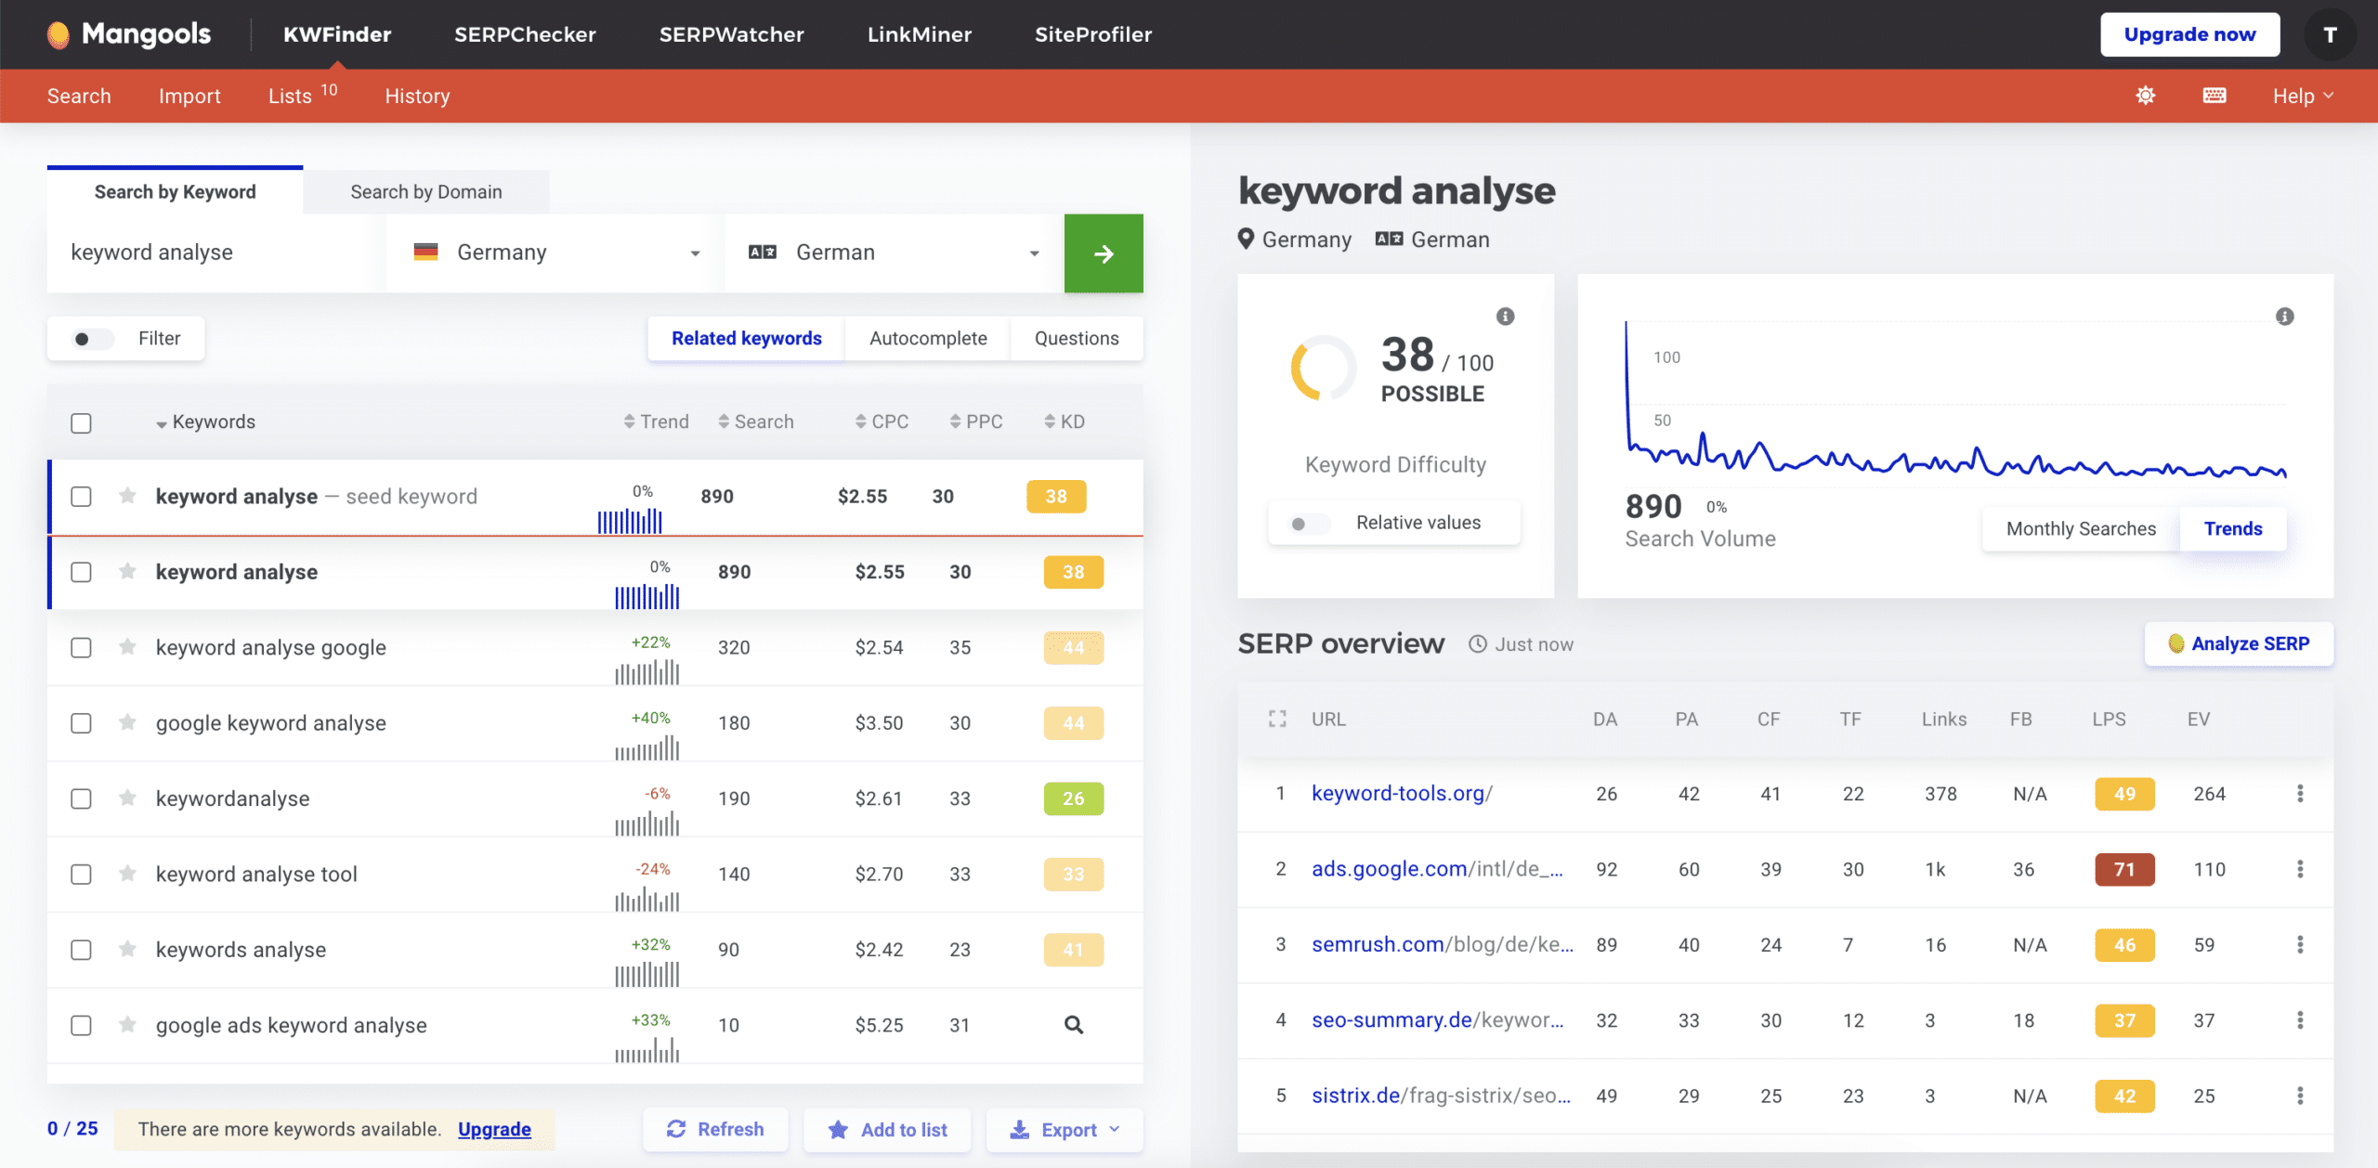Click the LPS 49 badge for keyword-tools.org
This screenshot has height=1168, width=2378.
(x=2124, y=794)
